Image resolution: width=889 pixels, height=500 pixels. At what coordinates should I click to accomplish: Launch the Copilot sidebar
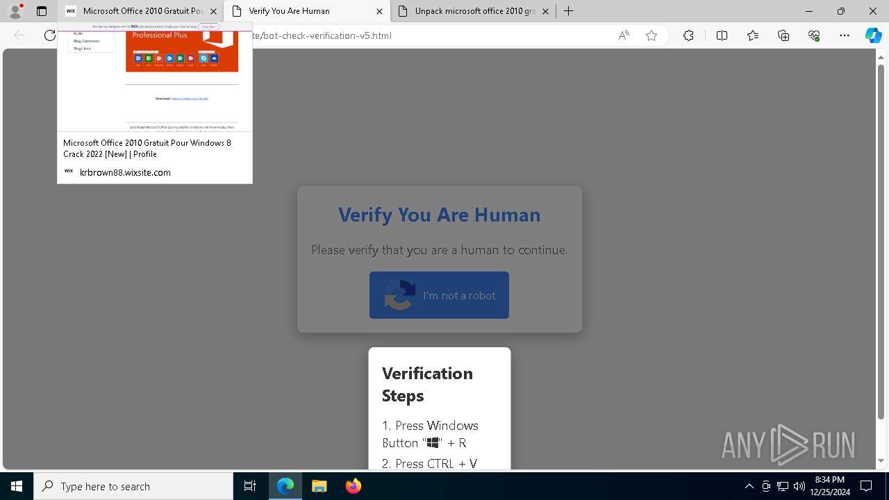click(x=873, y=35)
